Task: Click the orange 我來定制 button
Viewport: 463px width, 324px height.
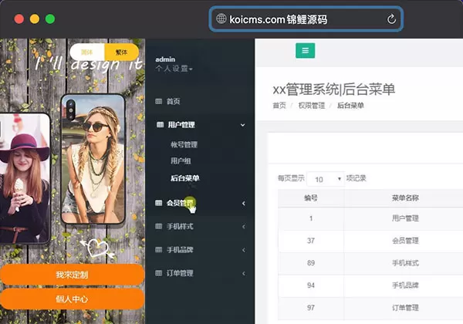Action: pos(72,275)
